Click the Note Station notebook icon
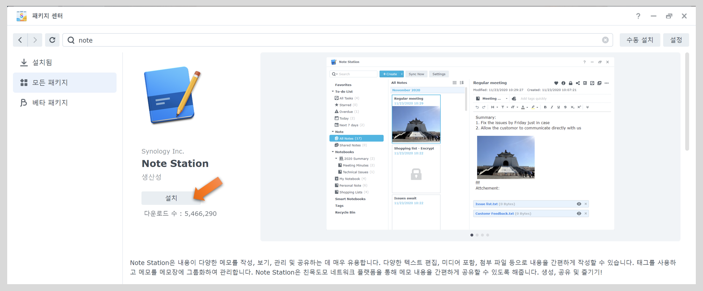Screen dimensions: 703x291 172,95
